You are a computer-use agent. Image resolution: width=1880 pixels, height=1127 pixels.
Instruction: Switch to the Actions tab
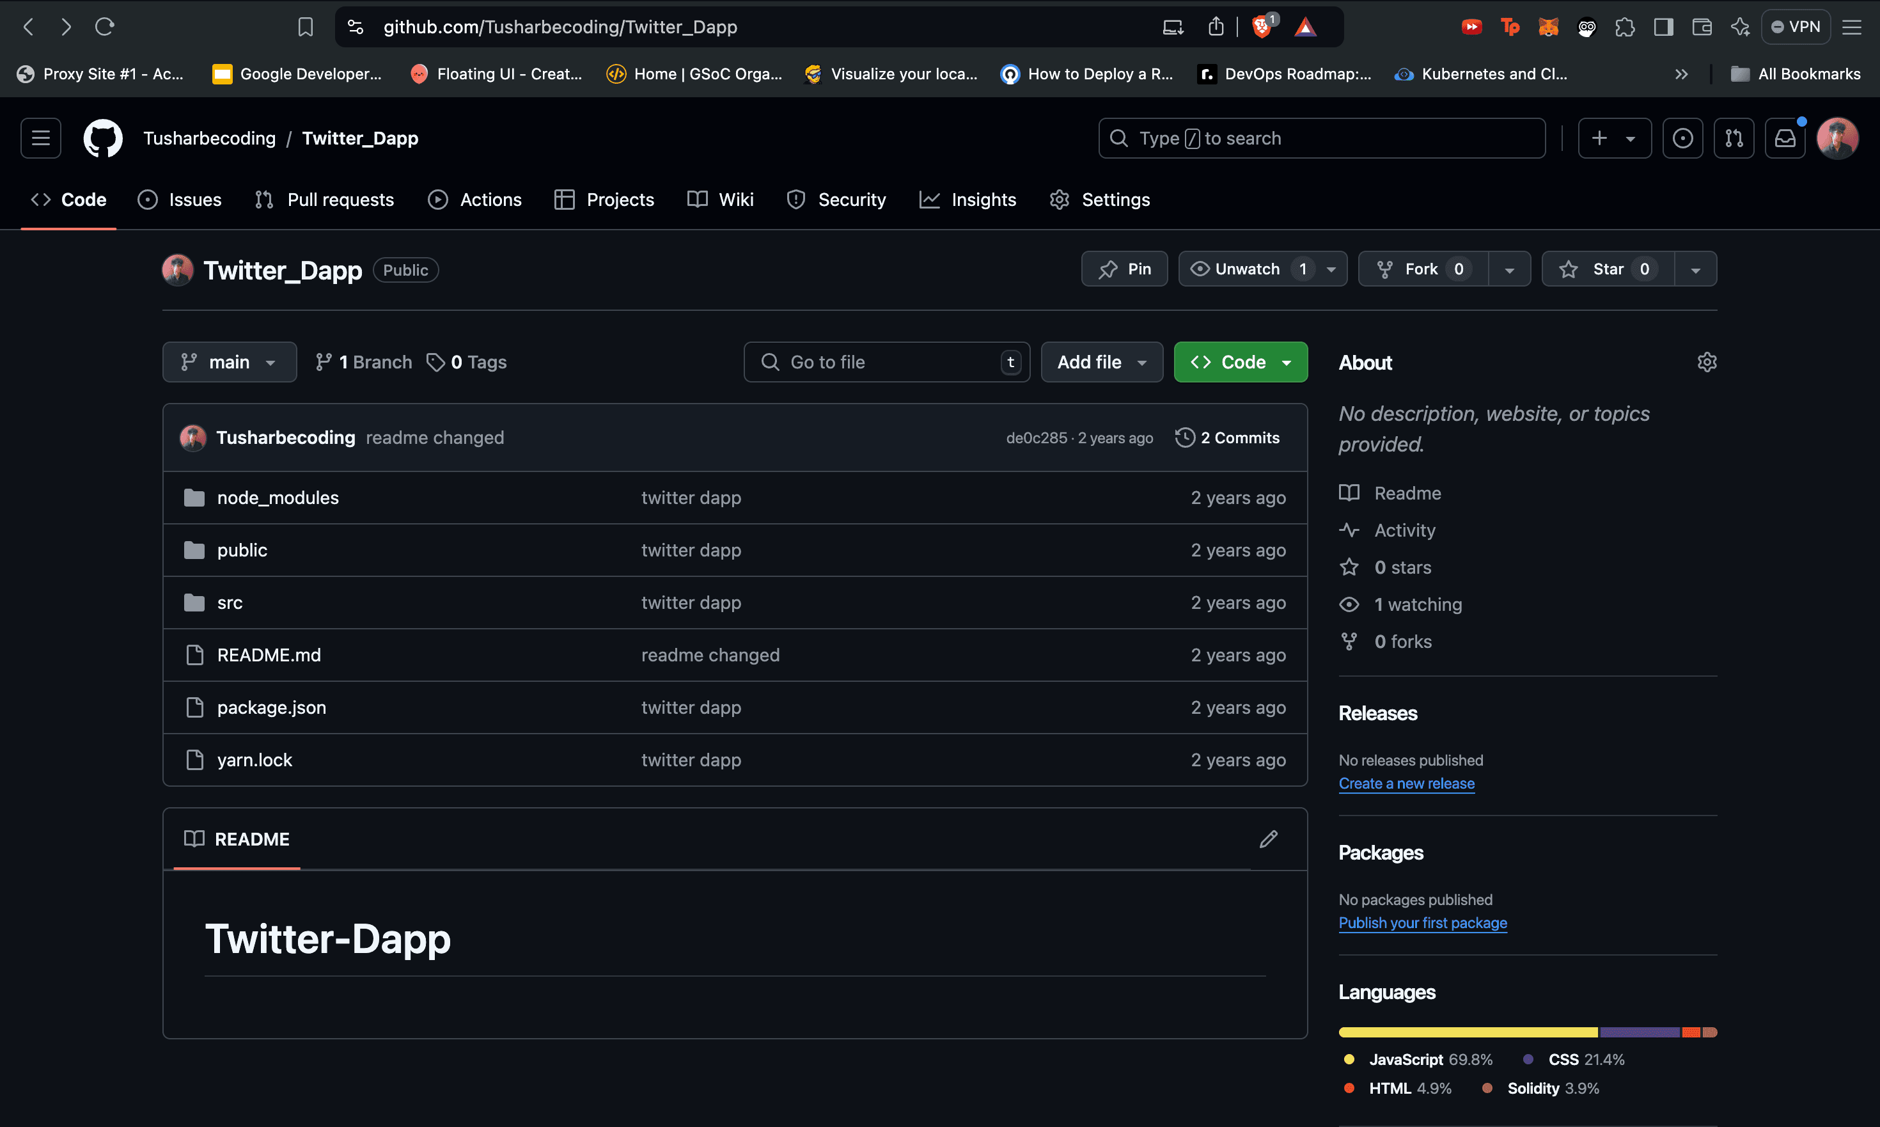[475, 200]
